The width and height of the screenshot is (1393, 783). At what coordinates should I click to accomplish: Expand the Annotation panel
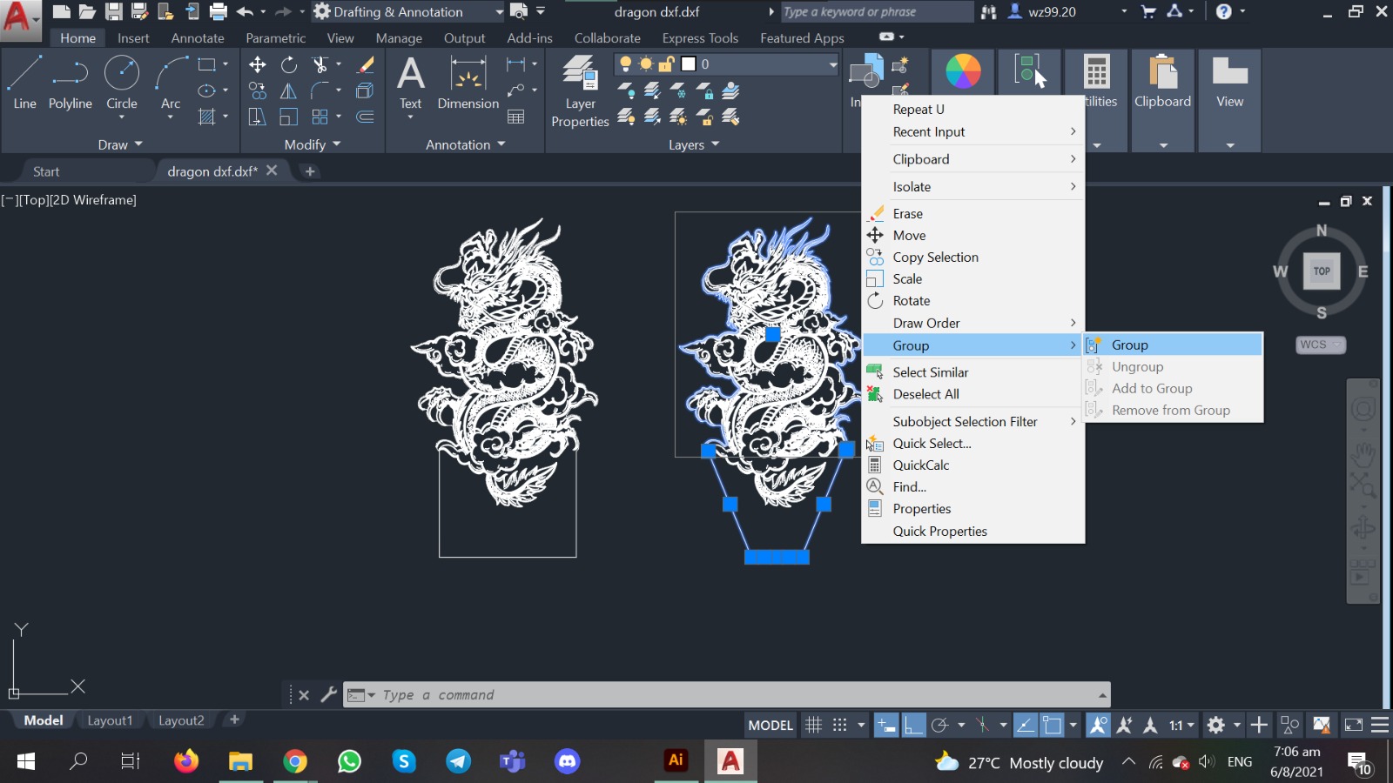pos(465,144)
